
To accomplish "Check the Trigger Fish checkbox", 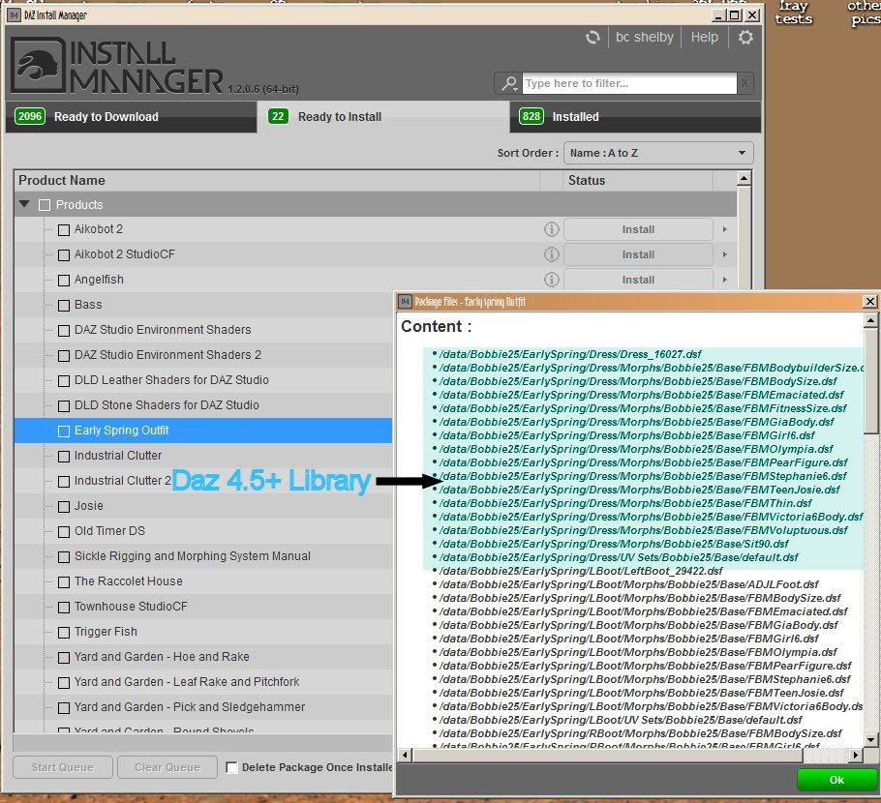I will coord(64,633).
